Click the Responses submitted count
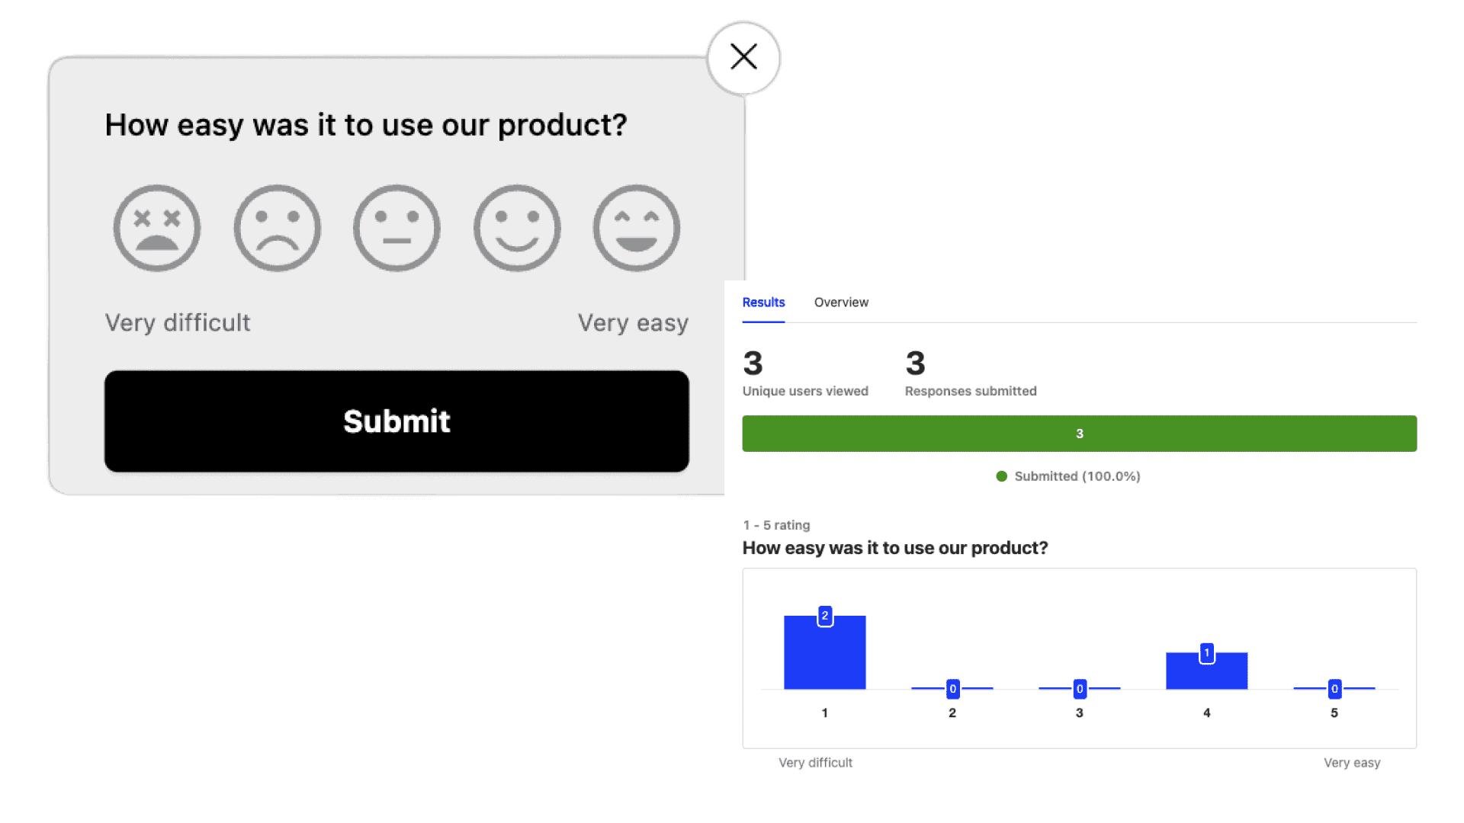Image resolution: width=1464 pixels, height=823 pixels. pyautogui.click(x=916, y=363)
